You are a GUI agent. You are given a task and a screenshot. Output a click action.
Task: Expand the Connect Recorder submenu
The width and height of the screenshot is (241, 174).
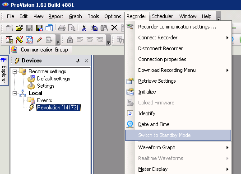178,38
